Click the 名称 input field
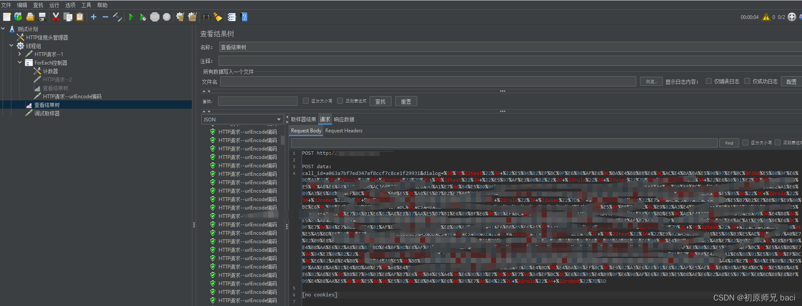802x306 pixels. (x=510, y=47)
